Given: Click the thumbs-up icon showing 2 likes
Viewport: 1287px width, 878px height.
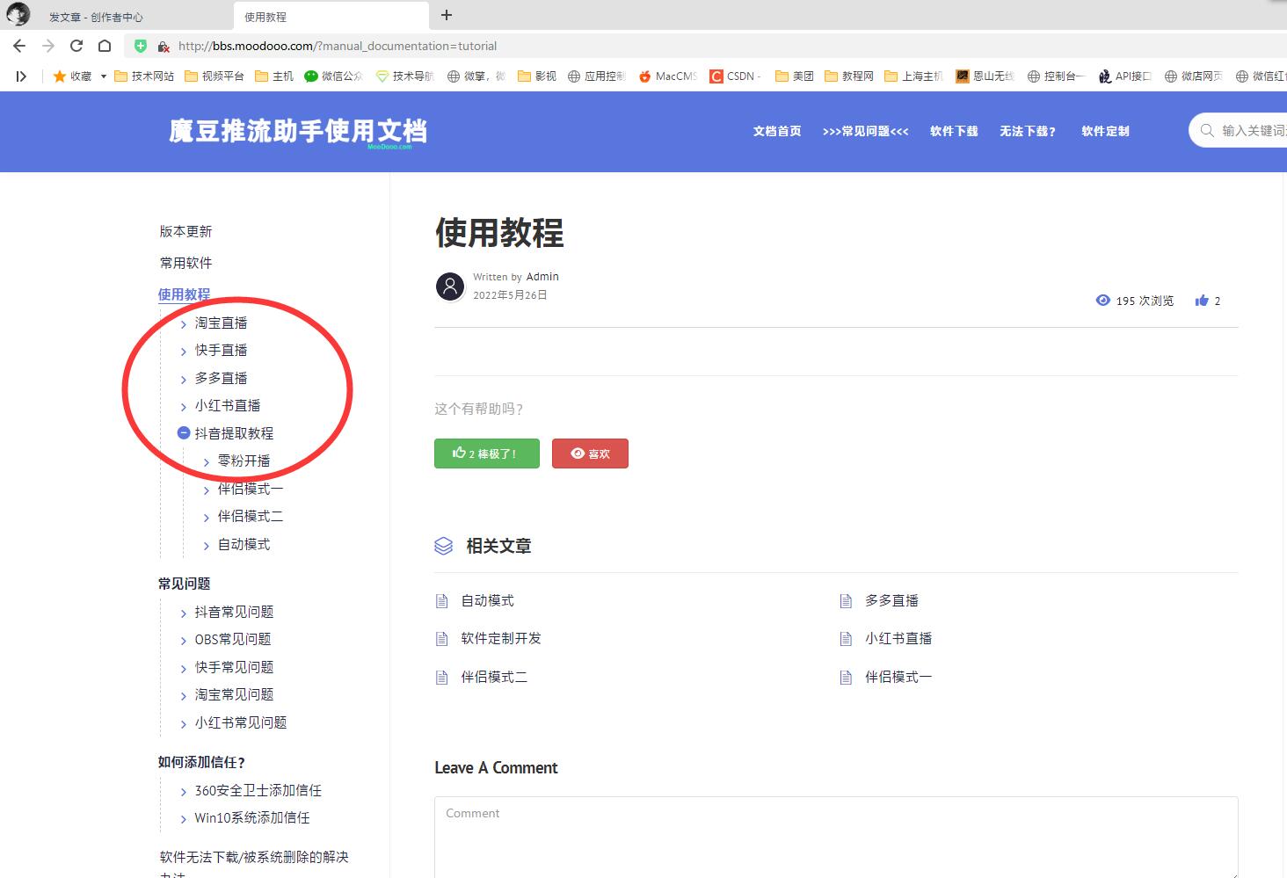Looking at the screenshot, I should tap(1201, 300).
